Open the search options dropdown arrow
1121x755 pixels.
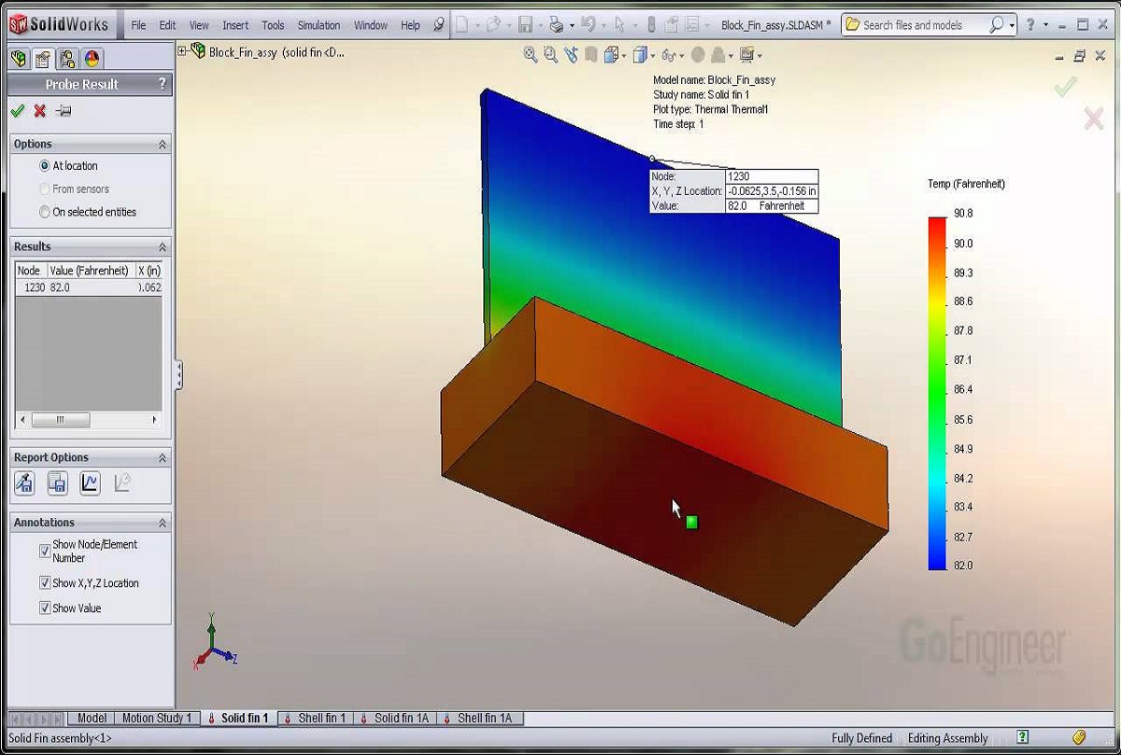click(1012, 26)
